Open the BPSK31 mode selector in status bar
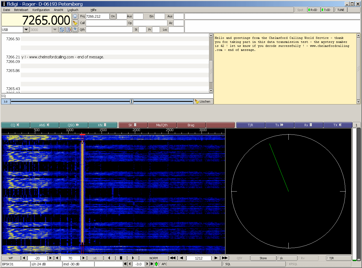 [15, 264]
